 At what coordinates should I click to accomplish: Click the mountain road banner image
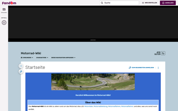[93, 82]
